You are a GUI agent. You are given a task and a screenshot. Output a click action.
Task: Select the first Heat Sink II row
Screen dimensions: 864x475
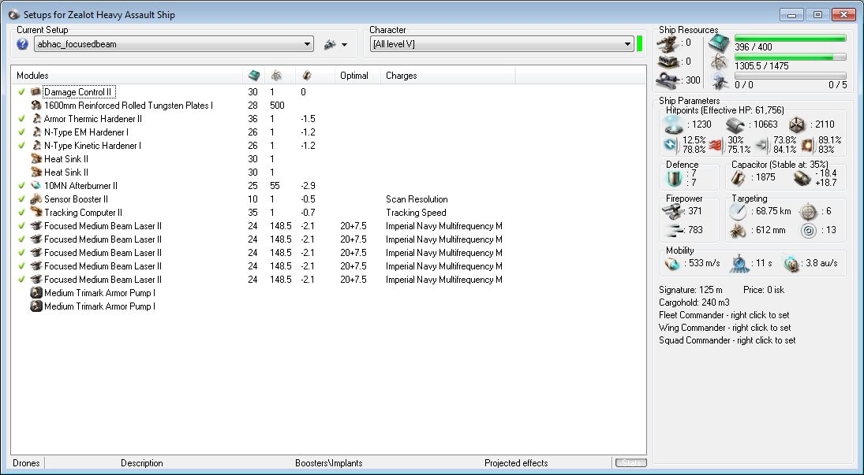328,159
